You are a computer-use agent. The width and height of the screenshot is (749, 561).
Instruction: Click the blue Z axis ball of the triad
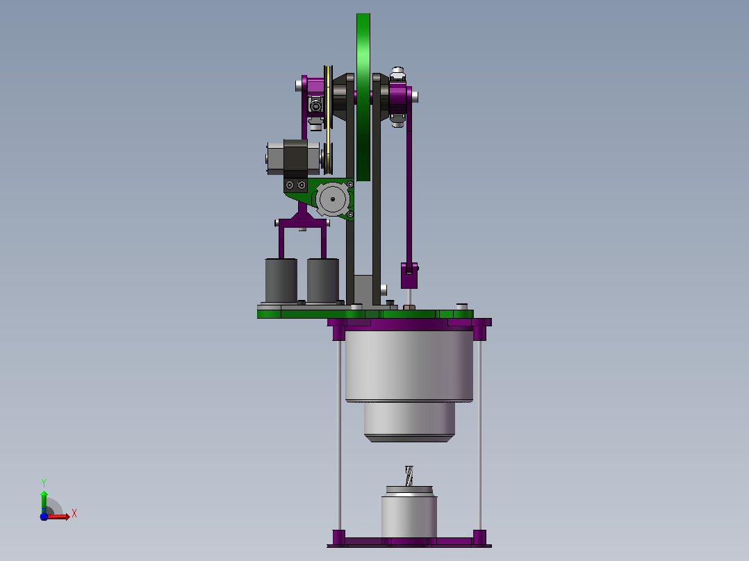44,517
